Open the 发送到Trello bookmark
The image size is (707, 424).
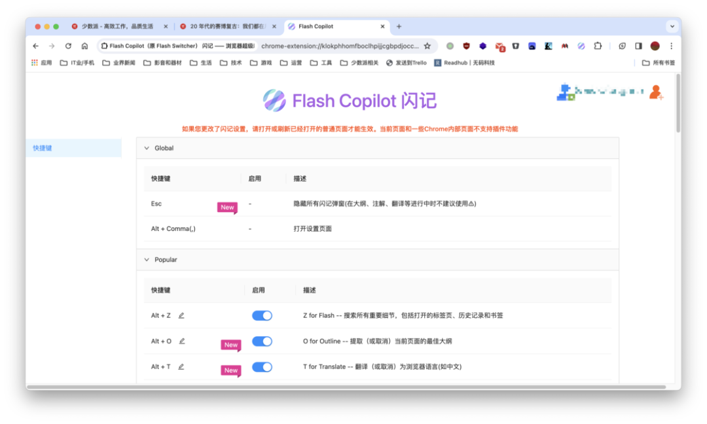[x=407, y=63]
